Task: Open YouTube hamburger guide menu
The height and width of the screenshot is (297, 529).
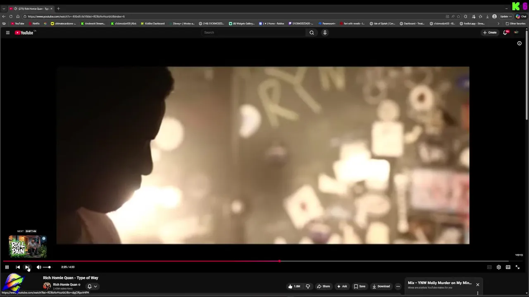Action: coord(7,33)
